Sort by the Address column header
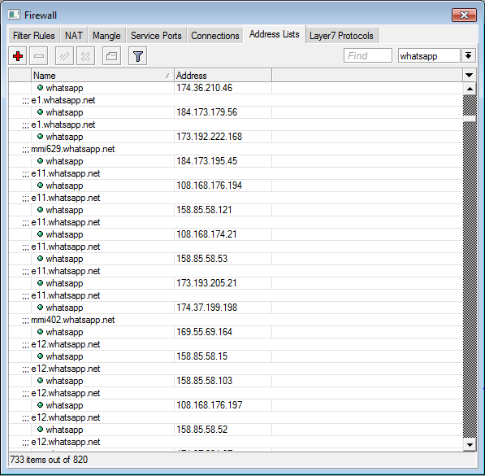 coord(223,76)
